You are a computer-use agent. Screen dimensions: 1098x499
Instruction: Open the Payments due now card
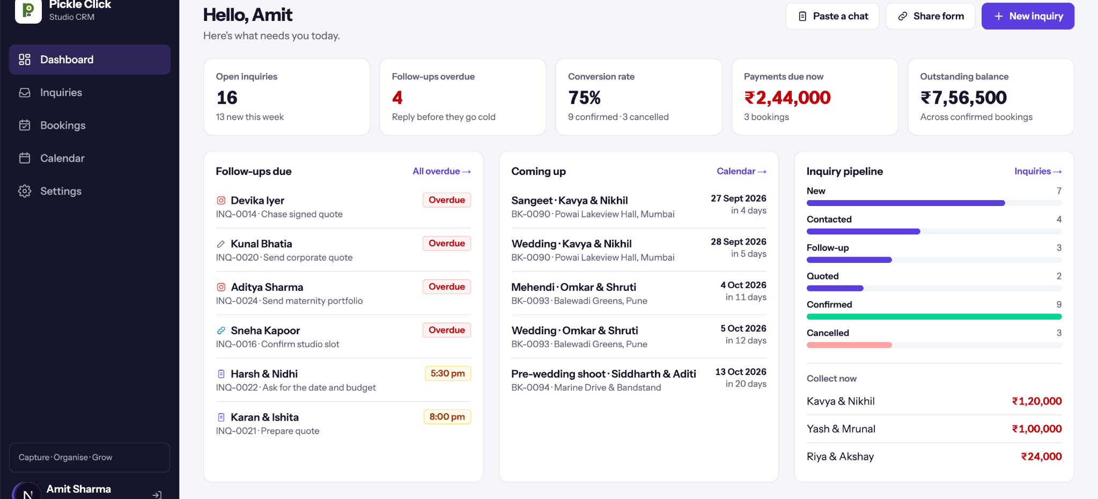815,97
